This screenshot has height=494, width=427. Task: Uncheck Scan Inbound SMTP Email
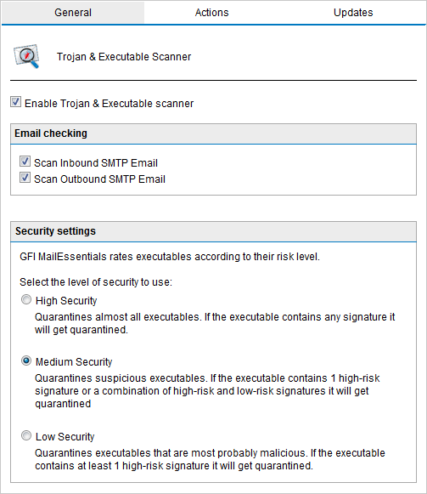[x=25, y=162]
